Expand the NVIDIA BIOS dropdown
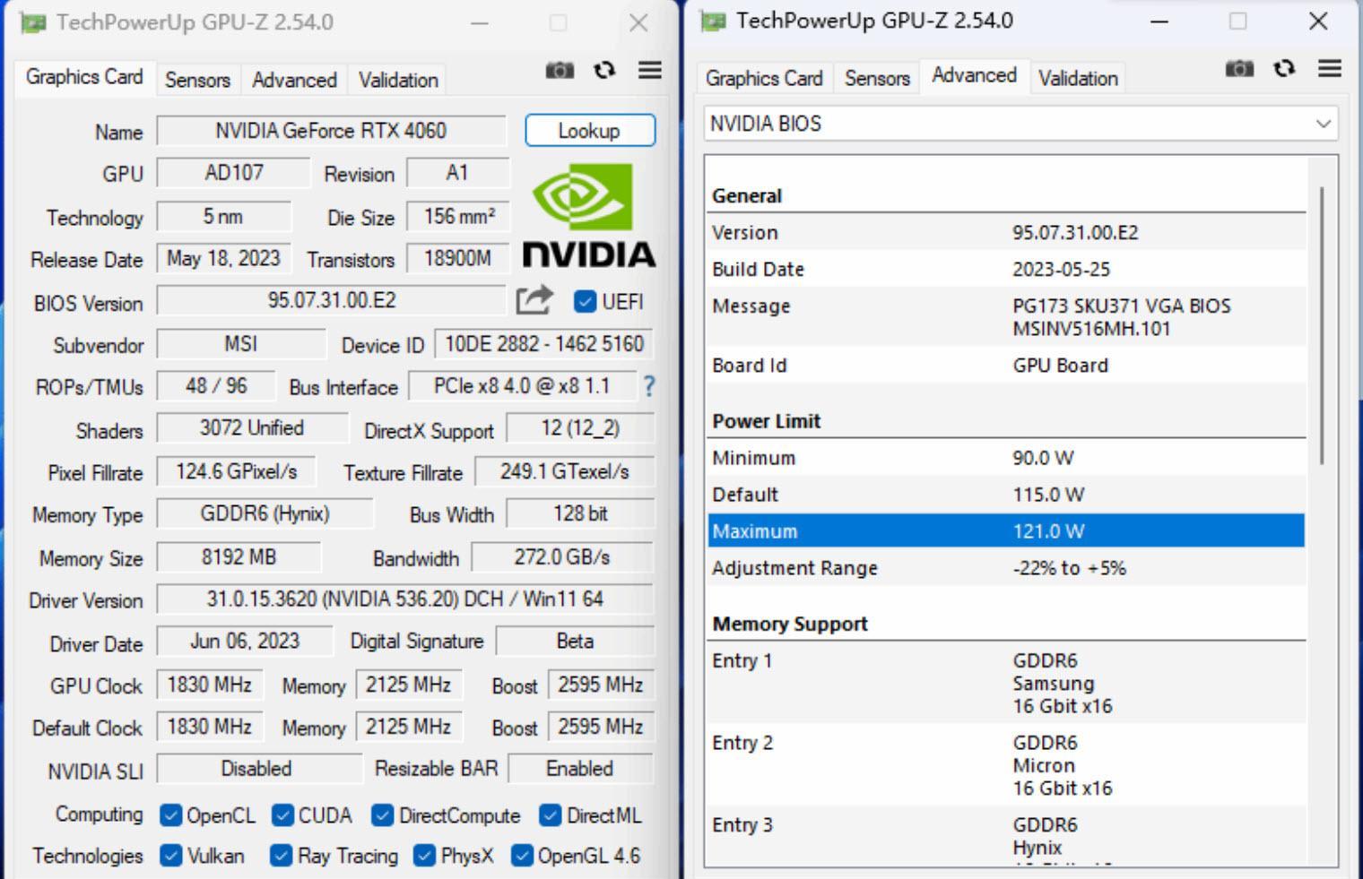 pyautogui.click(x=1323, y=124)
